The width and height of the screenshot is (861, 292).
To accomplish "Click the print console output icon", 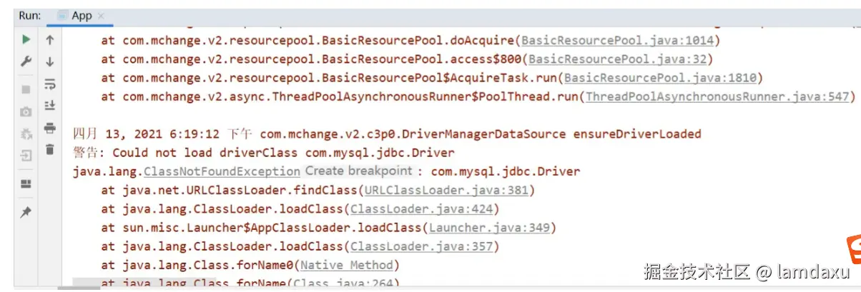I will [49, 128].
